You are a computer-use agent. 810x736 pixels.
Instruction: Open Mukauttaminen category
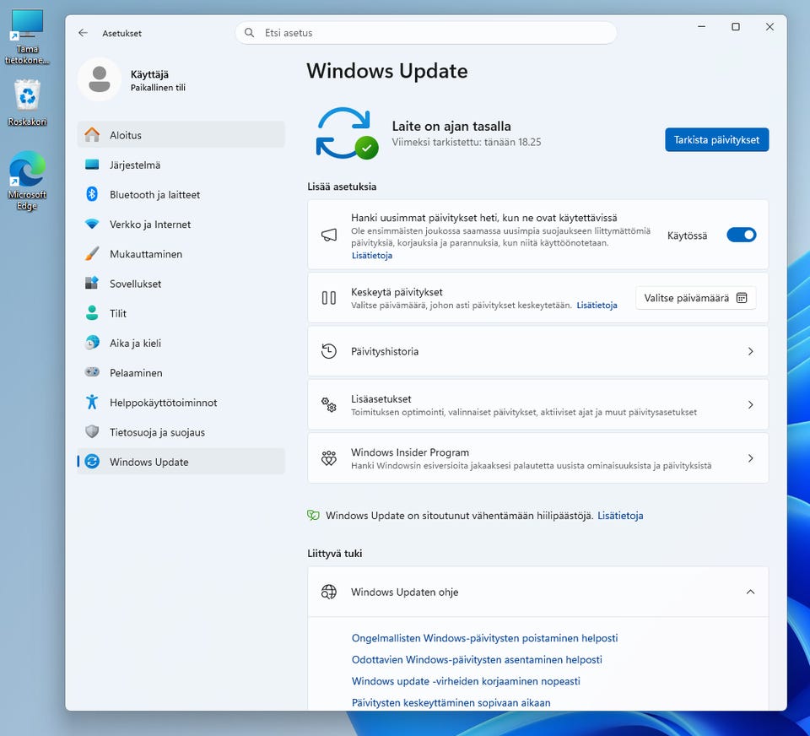pos(181,253)
